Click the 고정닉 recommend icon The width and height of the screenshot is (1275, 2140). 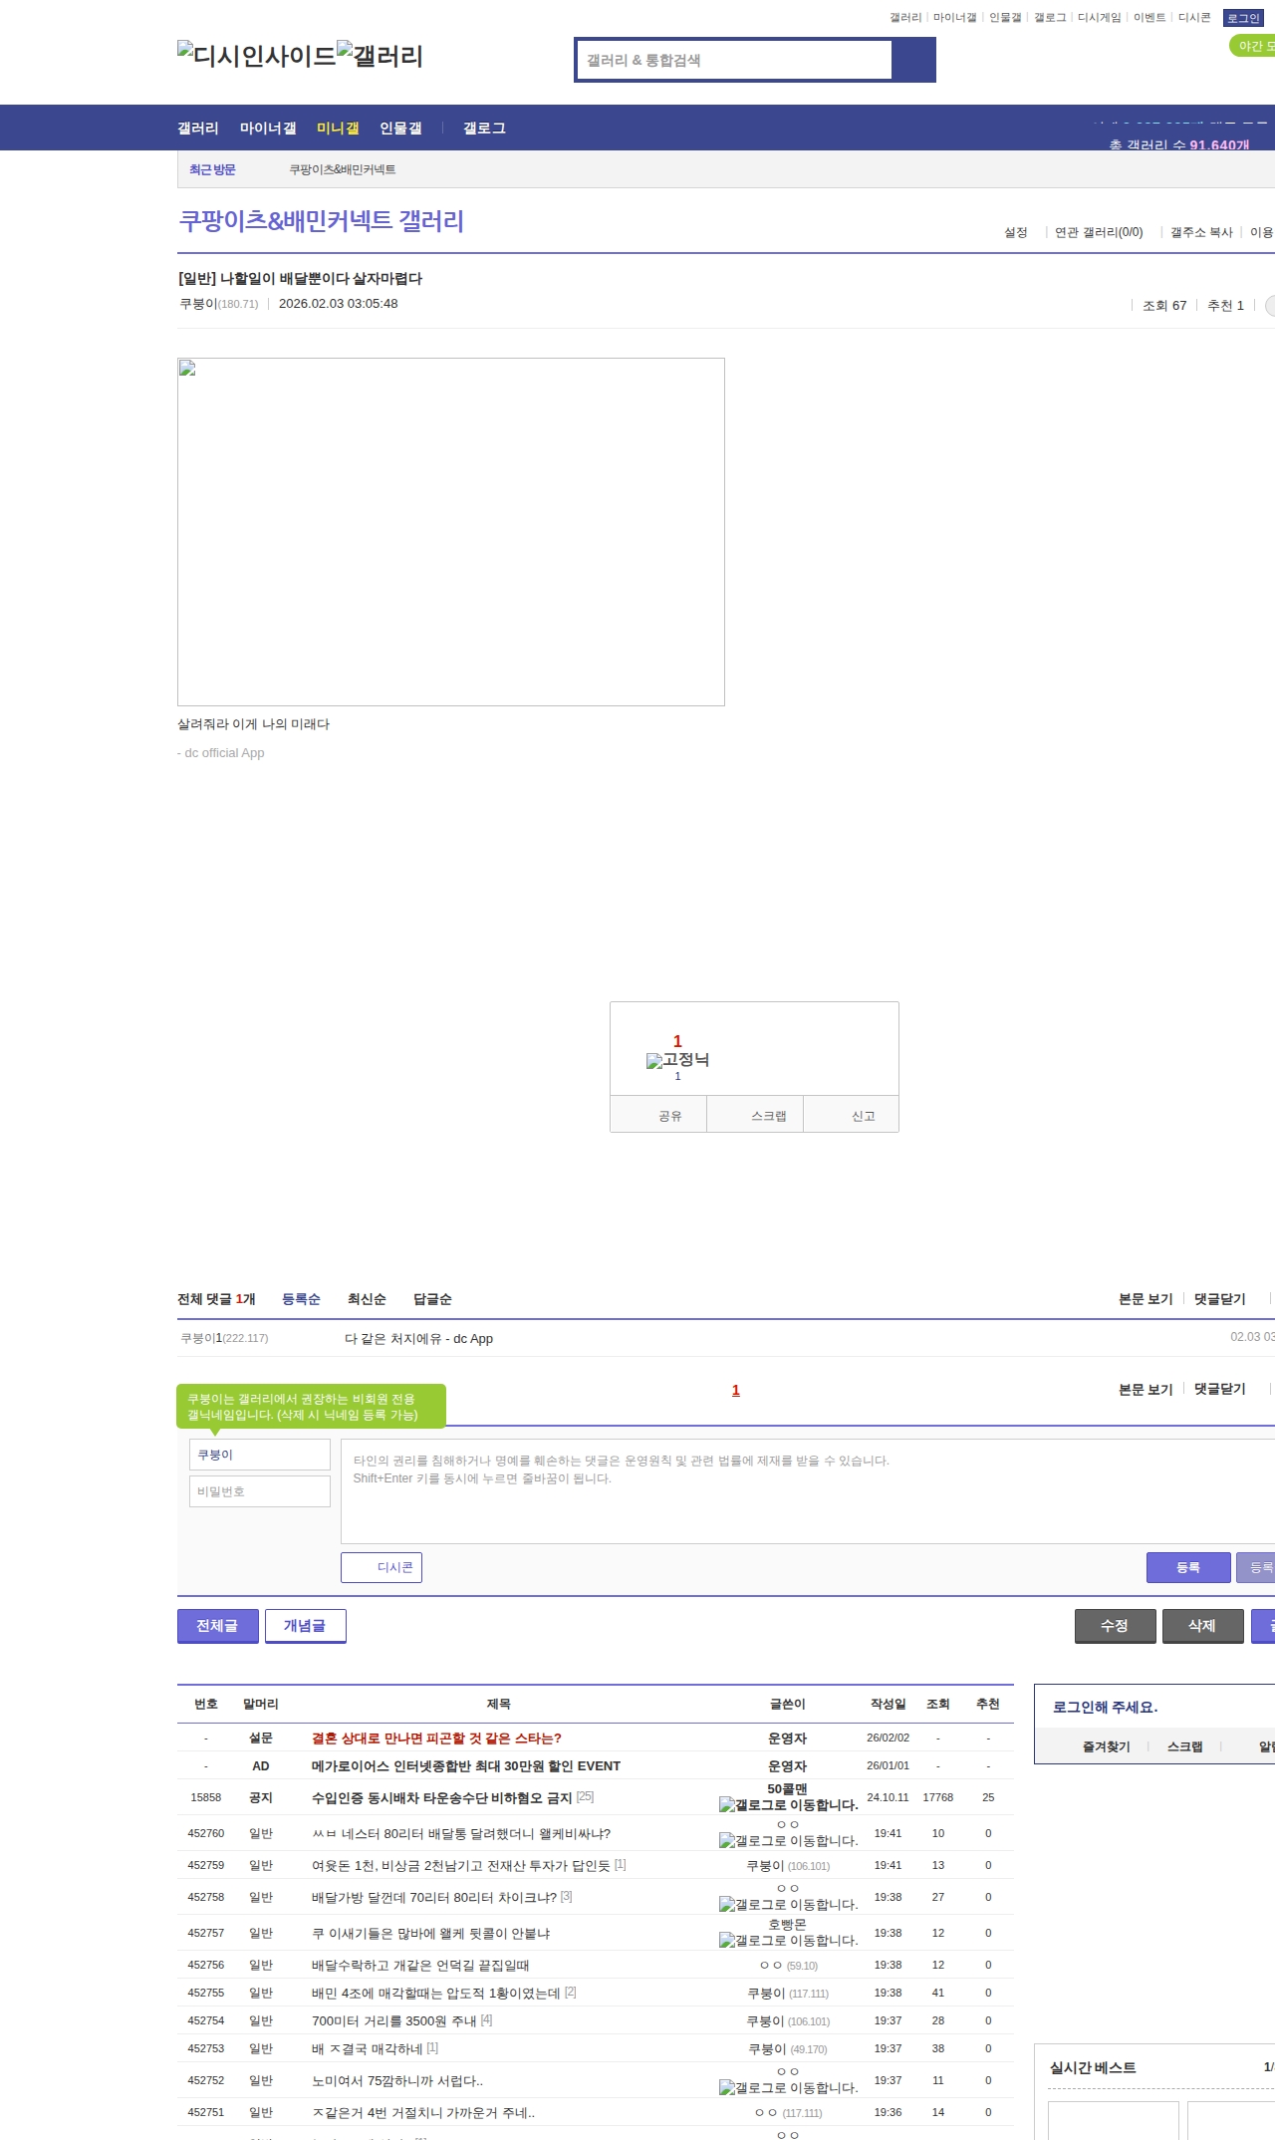(677, 1059)
